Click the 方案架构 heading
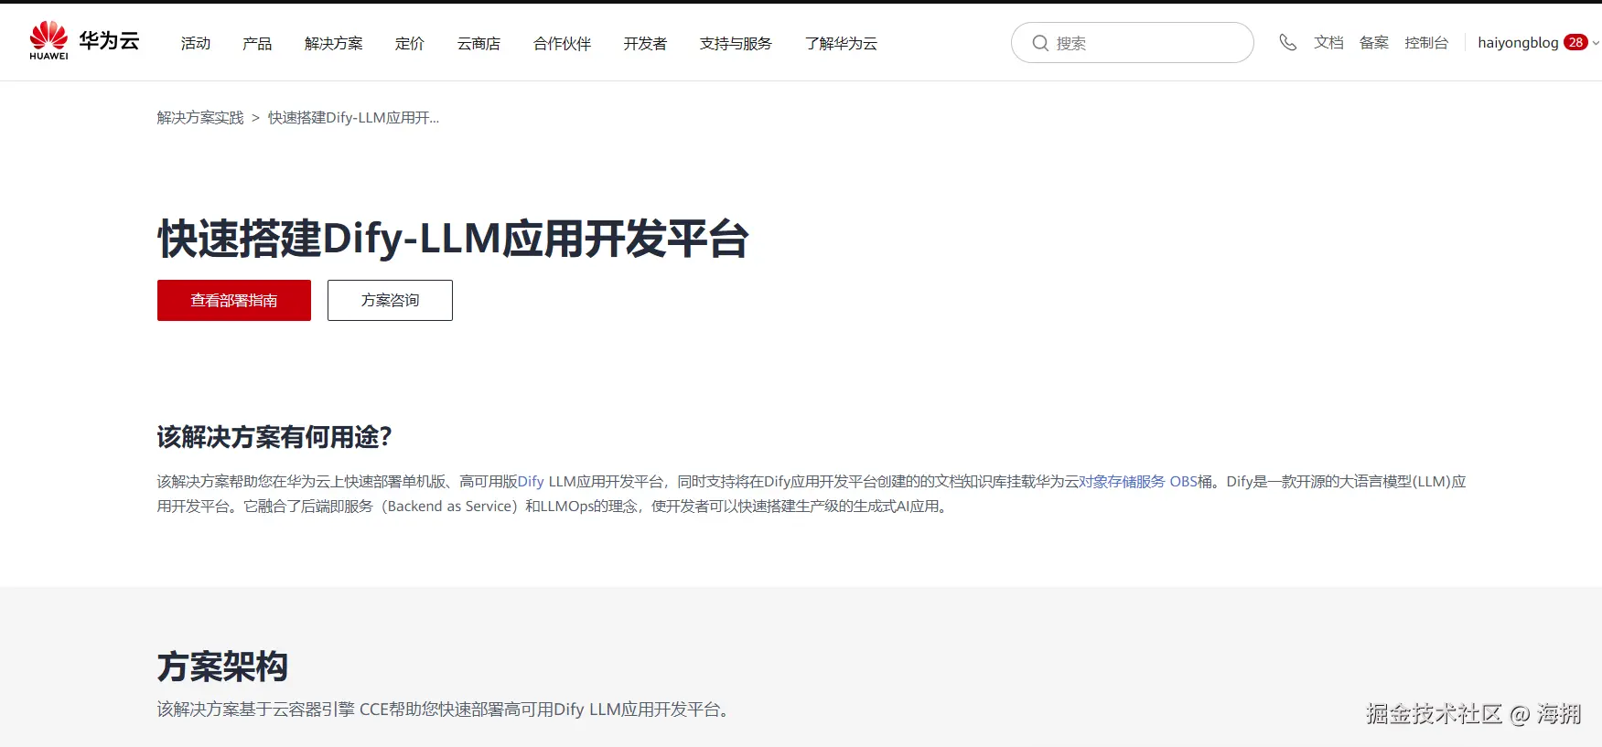 point(222,667)
